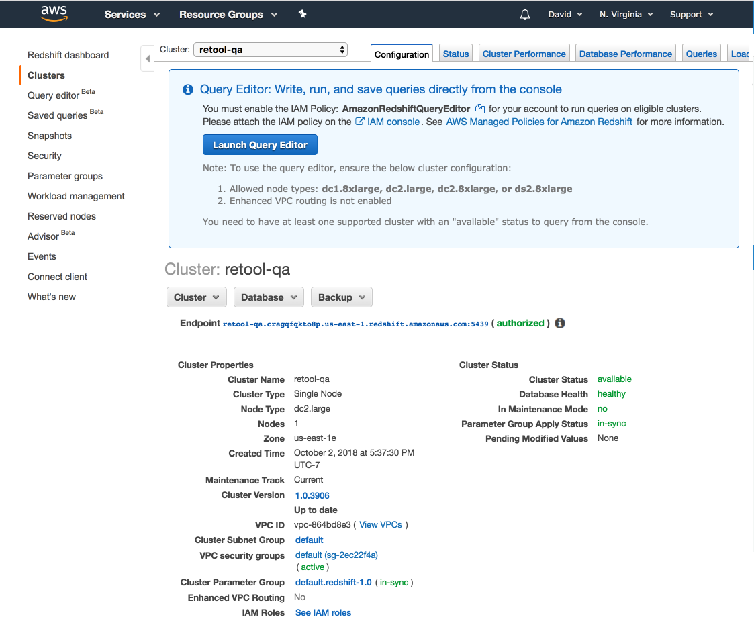
Task: Copy the AmazonRedshiftQueryEditor policy name icon
Action: (x=480, y=109)
